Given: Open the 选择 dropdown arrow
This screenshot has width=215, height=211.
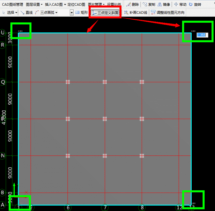Looking at the screenshot, I should (x=16, y=13).
